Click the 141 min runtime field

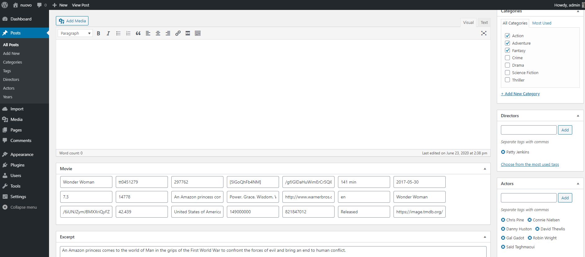[364, 182]
